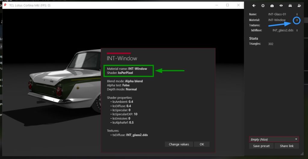Open the settings gear in side panel
Viewport: 308px width, 159px height.
263,6
